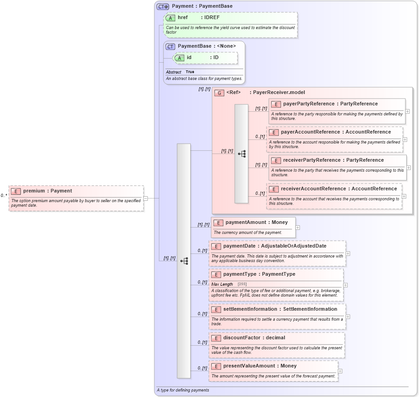Select 'receiverAccountReference : AccountReference' title
Image resolution: width=419 pixels, height=397 pixels.
coord(339,189)
